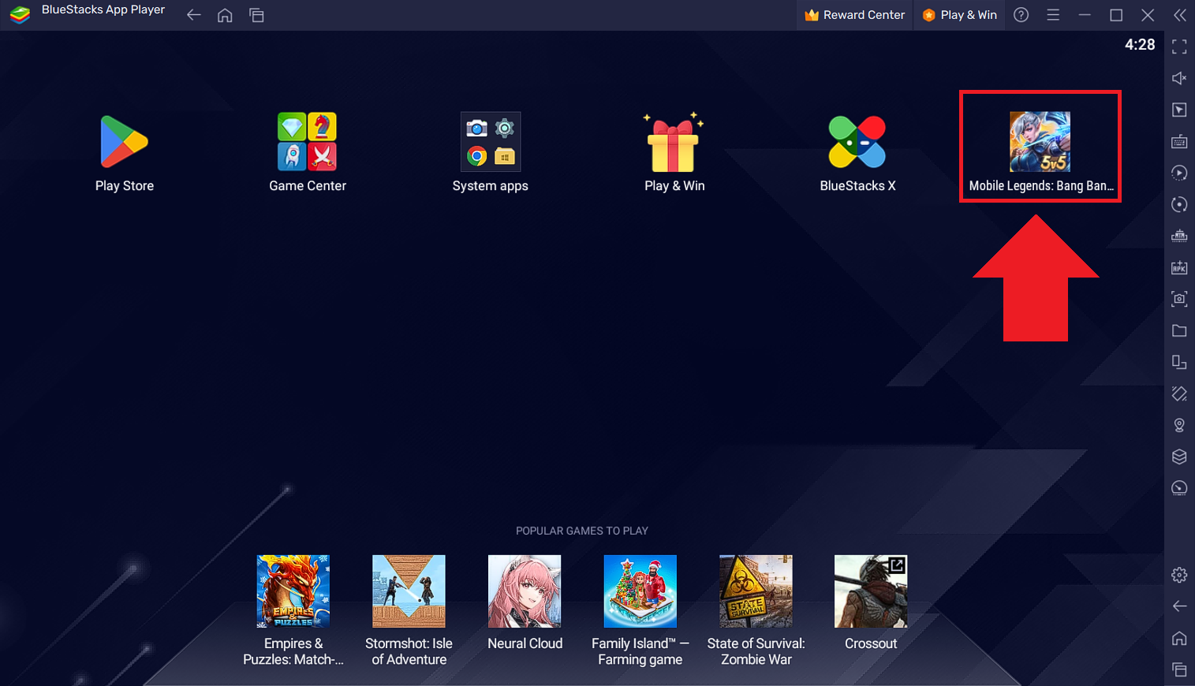Install an APK via the sidebar
1195x686 pixels.
[1179, 267]
